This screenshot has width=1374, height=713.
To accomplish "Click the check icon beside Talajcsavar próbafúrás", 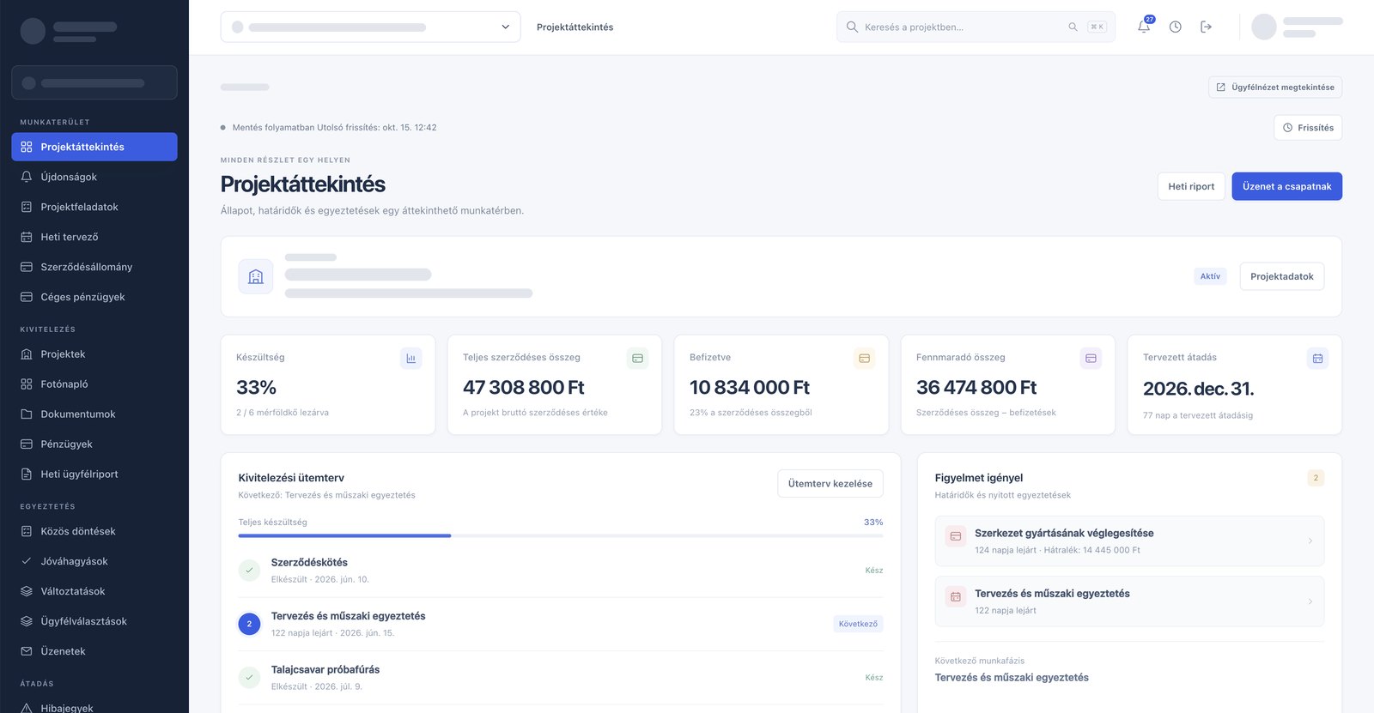I will (249, 678).
